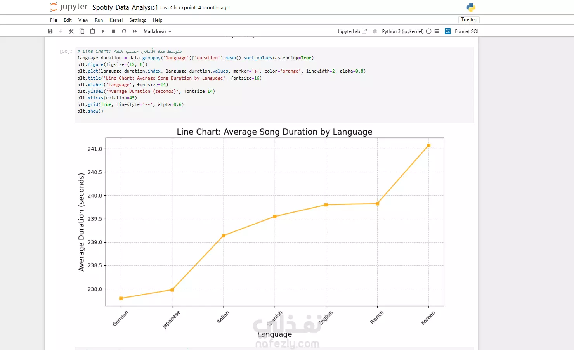
Task: Click the 239.5 y-axis tick label
Action: (x=95, y=219)
